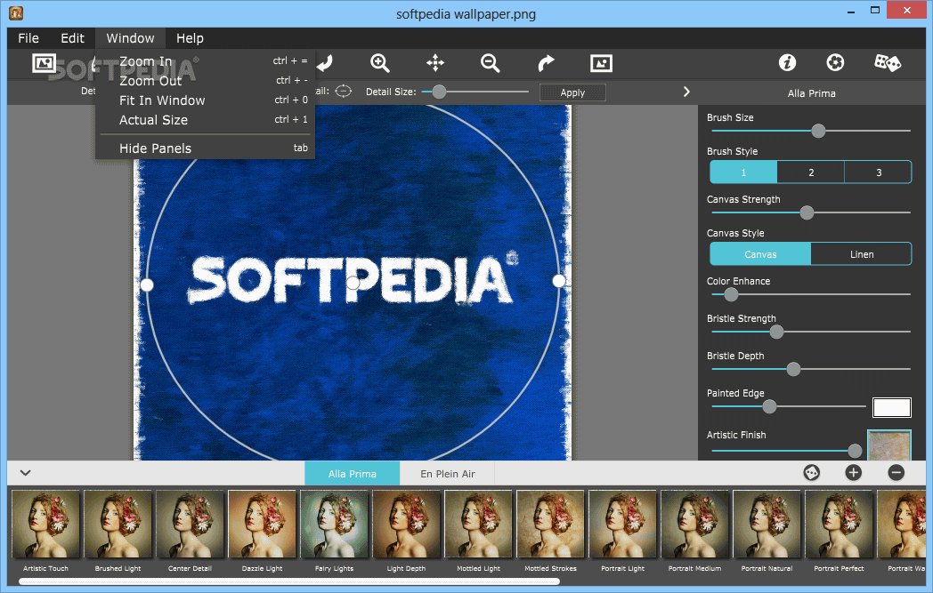This screenshot has height=593, width=933.
Task: Select the Portrait Light preset thumbnail
Action: pyautogui.click(x=622, y=525)
